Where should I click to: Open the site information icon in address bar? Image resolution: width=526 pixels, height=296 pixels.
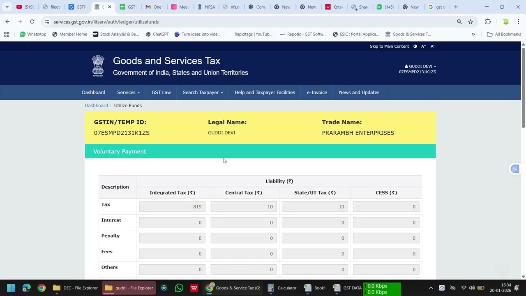click(47, 22)
